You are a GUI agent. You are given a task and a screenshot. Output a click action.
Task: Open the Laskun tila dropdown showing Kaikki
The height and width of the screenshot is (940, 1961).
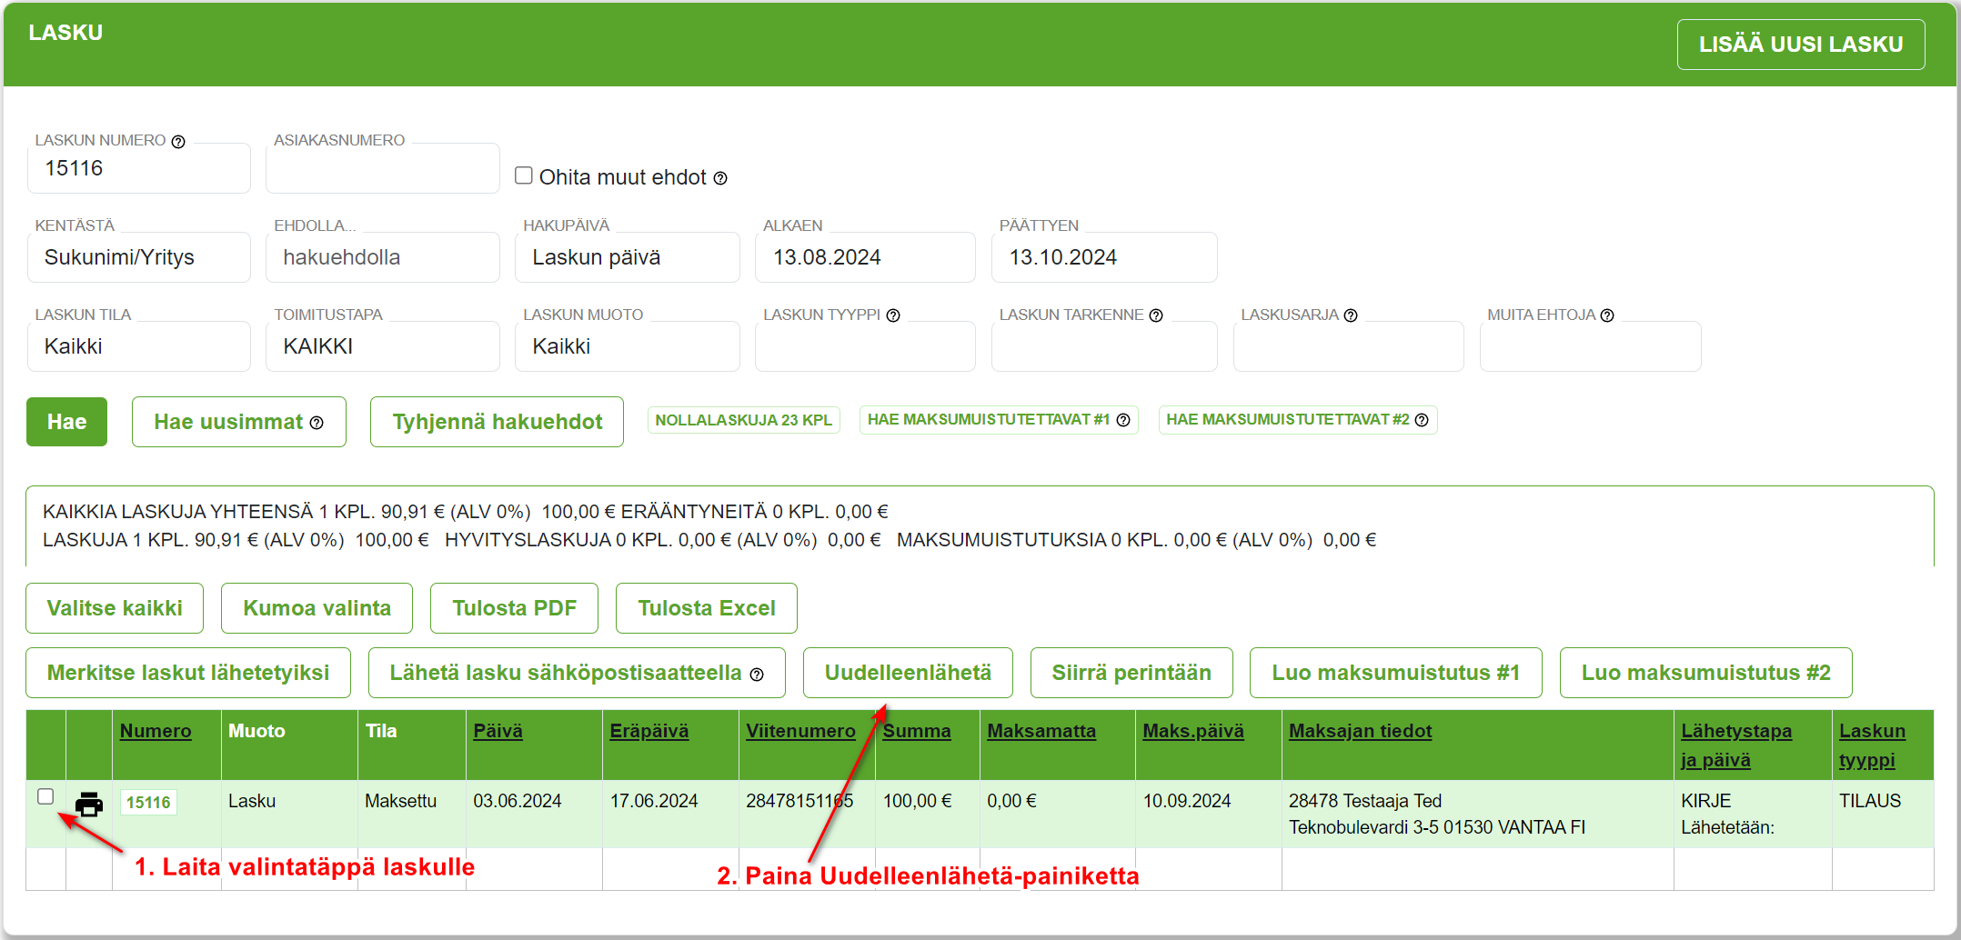coord(139,346)
